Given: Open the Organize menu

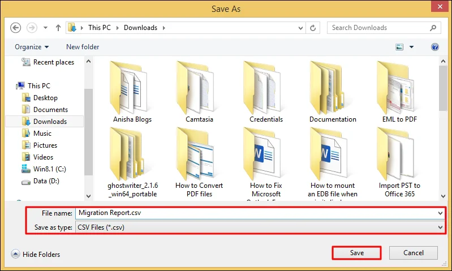Looking at the screenshot, I should [32, 47].
